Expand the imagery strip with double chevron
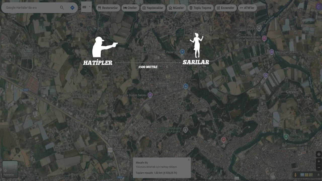The height and width of the screenshot is (181, 322). [x=318, y=175]
